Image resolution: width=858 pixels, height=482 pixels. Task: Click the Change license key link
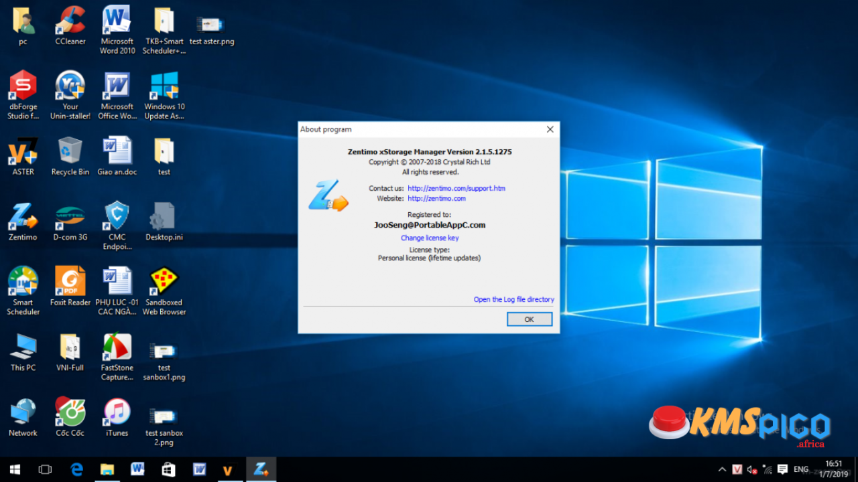tap(430, 238)
